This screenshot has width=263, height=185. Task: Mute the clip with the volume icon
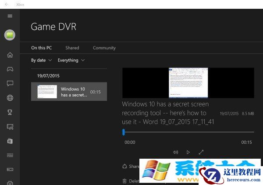point(175,152)
